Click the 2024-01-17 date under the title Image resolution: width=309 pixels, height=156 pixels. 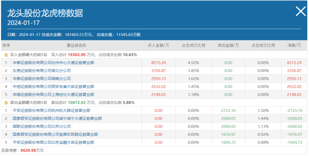coord(24,23)
